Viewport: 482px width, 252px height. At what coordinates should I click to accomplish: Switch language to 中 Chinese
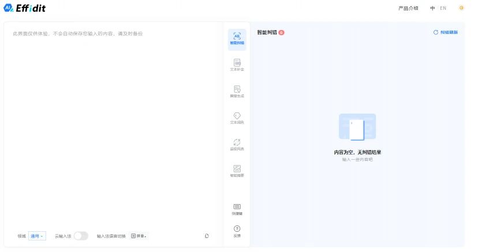point(432,8)
